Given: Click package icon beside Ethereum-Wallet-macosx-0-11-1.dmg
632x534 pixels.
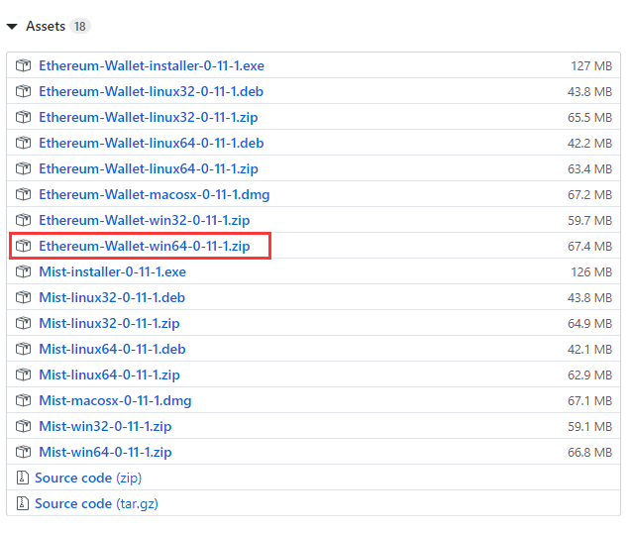Looking at the screenshot, I should pos(23,194).
